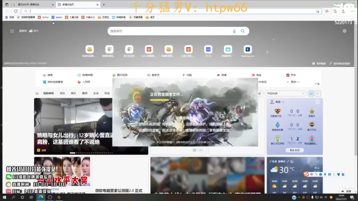The image size is (358, 201).
Task: Show more matches button in sports card
Action: 294,150
